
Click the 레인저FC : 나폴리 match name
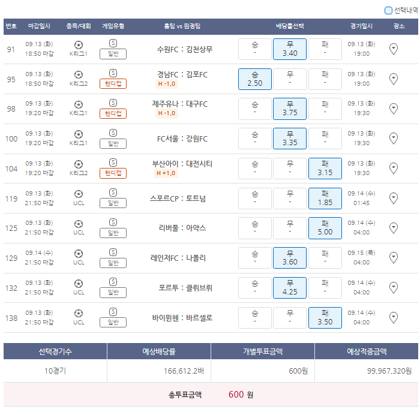pos(178,258)
